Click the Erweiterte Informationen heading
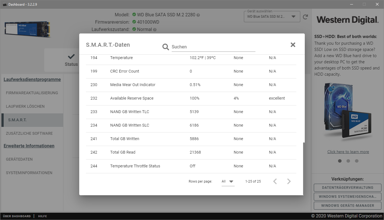 [29, 146]
